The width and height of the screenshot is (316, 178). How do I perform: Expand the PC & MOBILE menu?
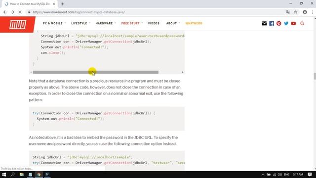coord(54,23)
